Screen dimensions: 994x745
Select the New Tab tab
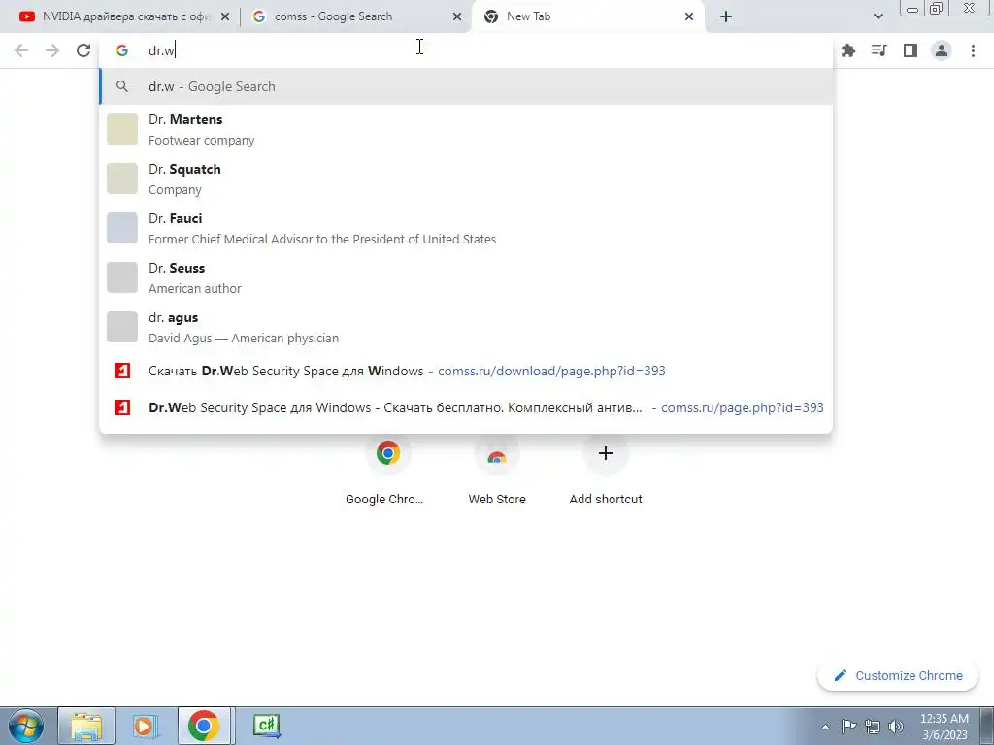[x=588, y=16]
